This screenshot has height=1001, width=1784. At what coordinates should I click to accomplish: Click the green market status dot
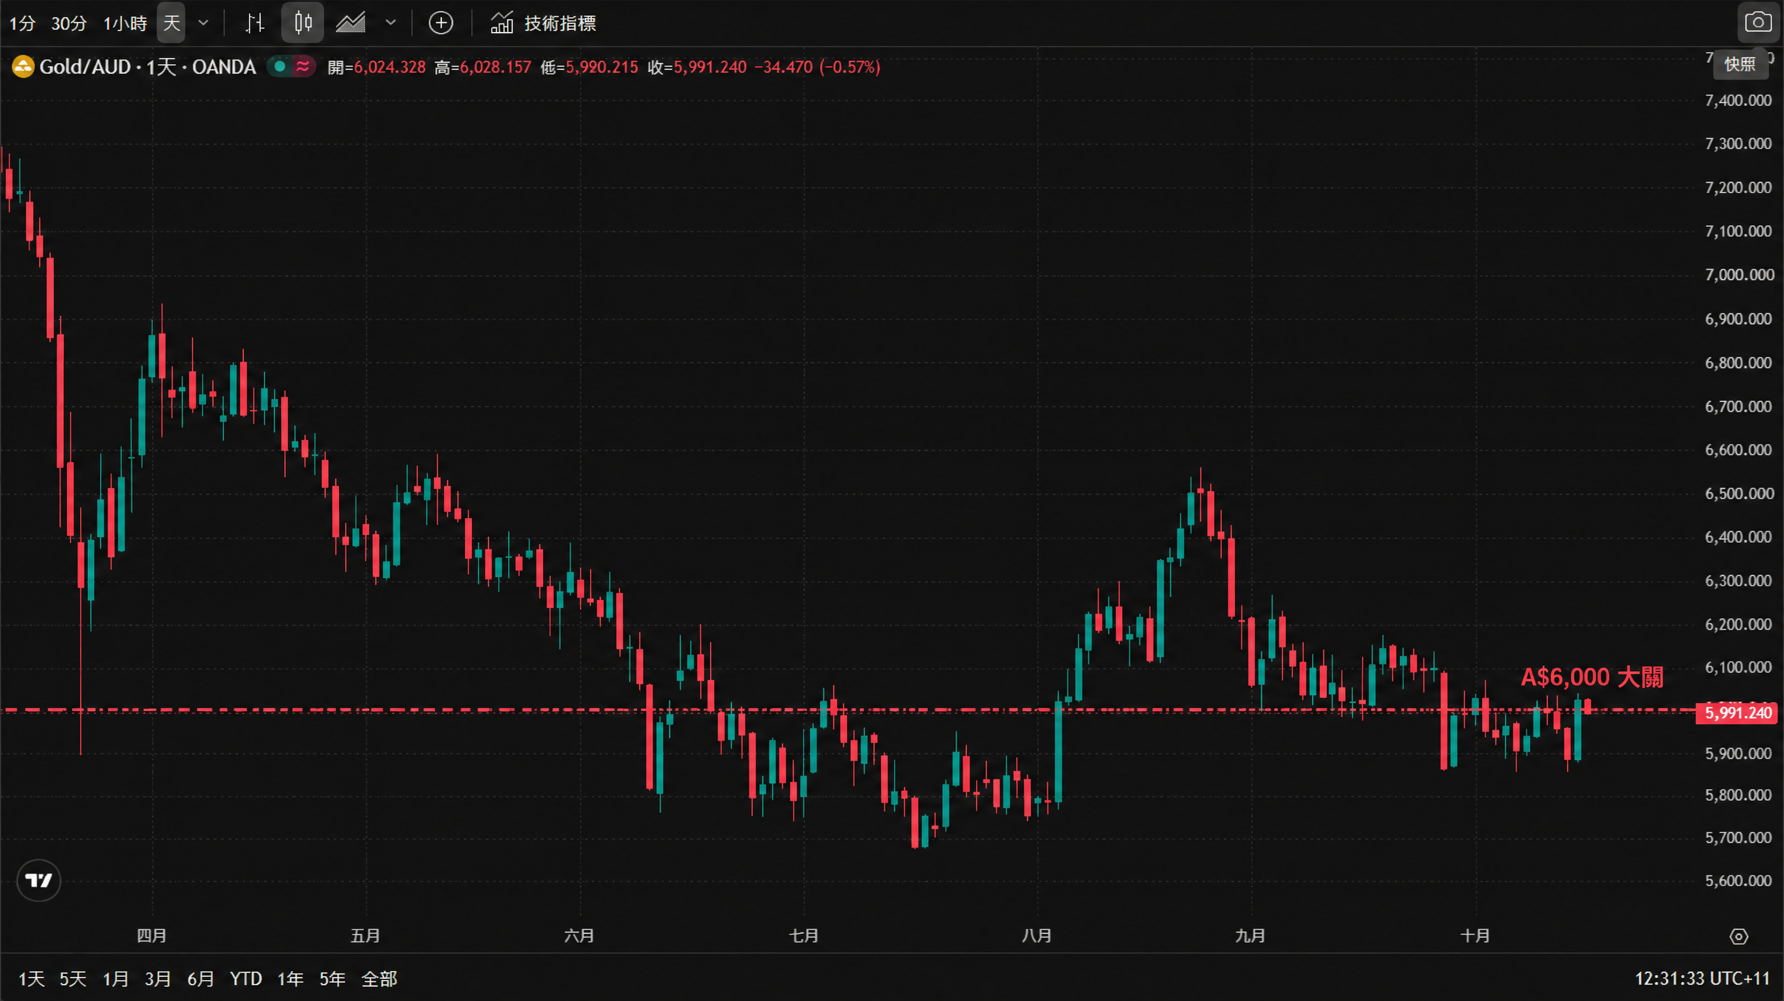[x=280, y=66]
